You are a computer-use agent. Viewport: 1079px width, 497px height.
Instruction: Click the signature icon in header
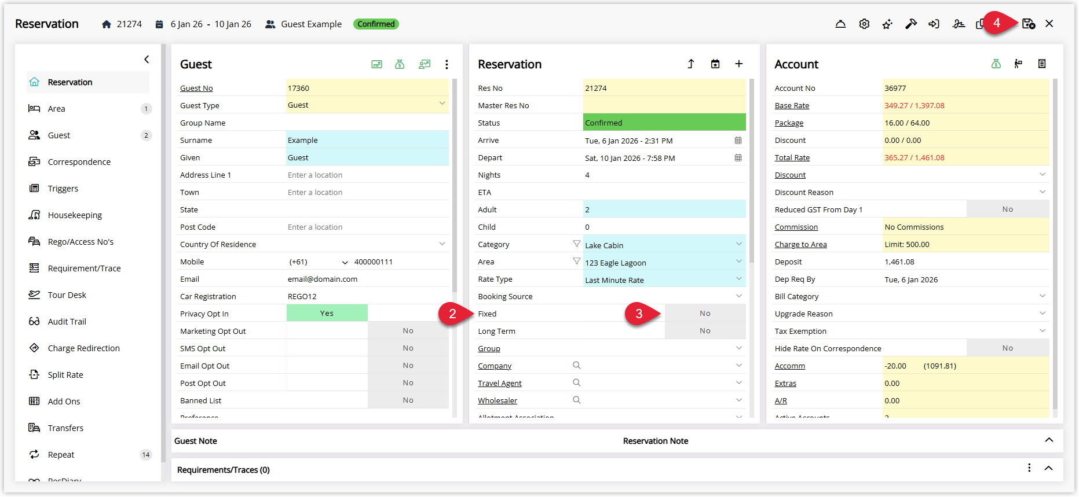[959, 24]
